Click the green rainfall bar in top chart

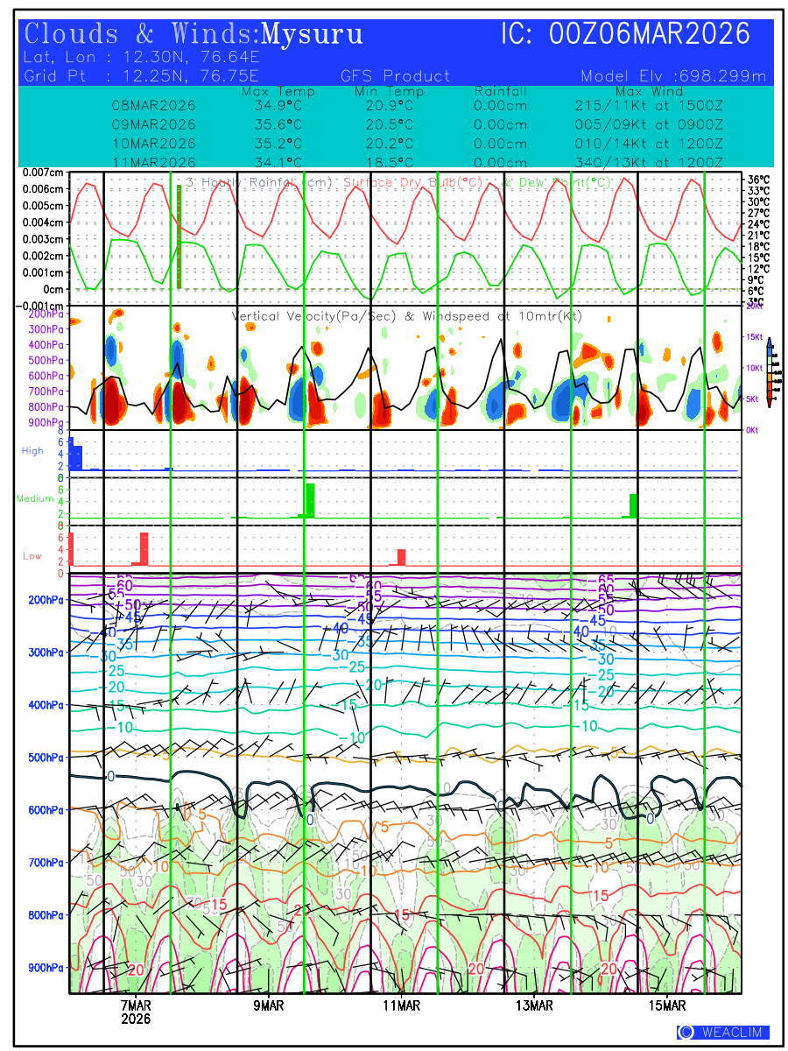179,236
